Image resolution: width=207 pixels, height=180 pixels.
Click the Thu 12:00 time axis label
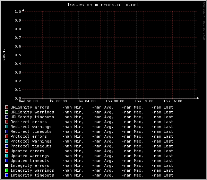click(x=144, y=101)
